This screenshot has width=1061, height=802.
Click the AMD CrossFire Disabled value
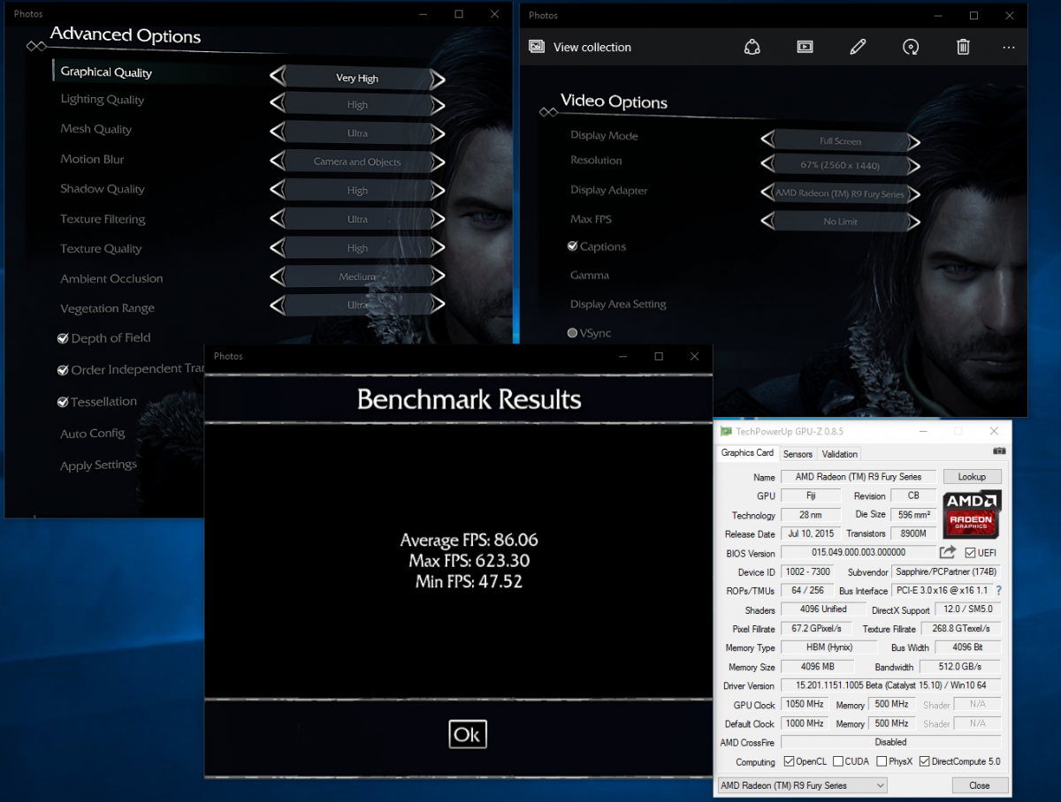pos(891,742)
